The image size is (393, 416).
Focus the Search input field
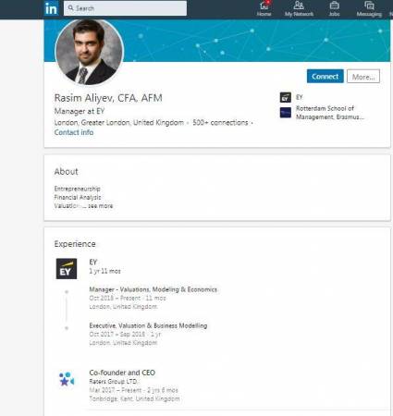[x=125, y=8]
